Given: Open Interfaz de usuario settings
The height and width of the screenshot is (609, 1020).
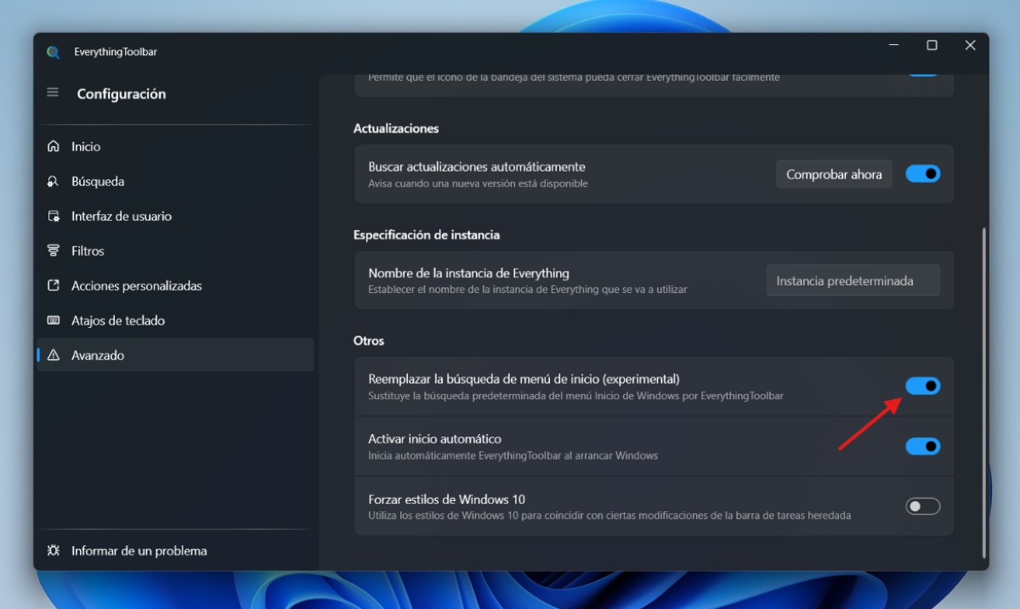Looking at the screenshot, I should [x=175, y=217].
